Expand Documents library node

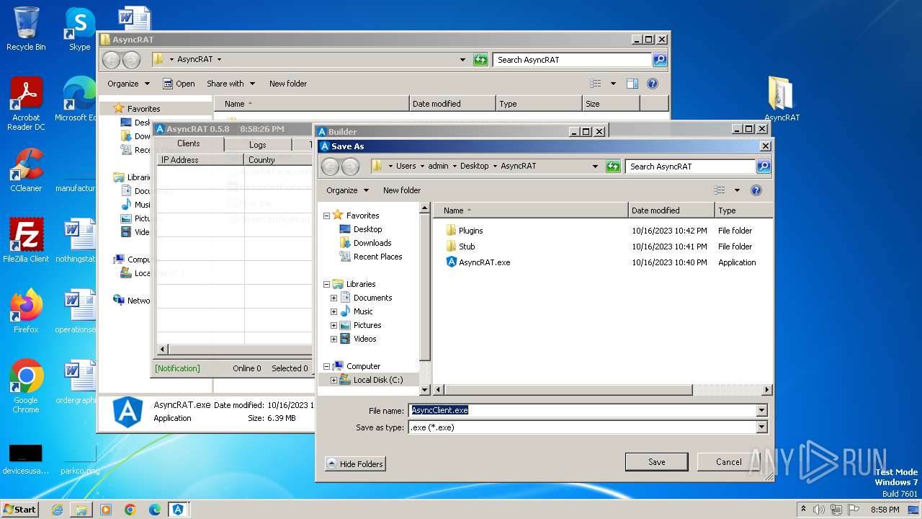[x=334, y=298]
